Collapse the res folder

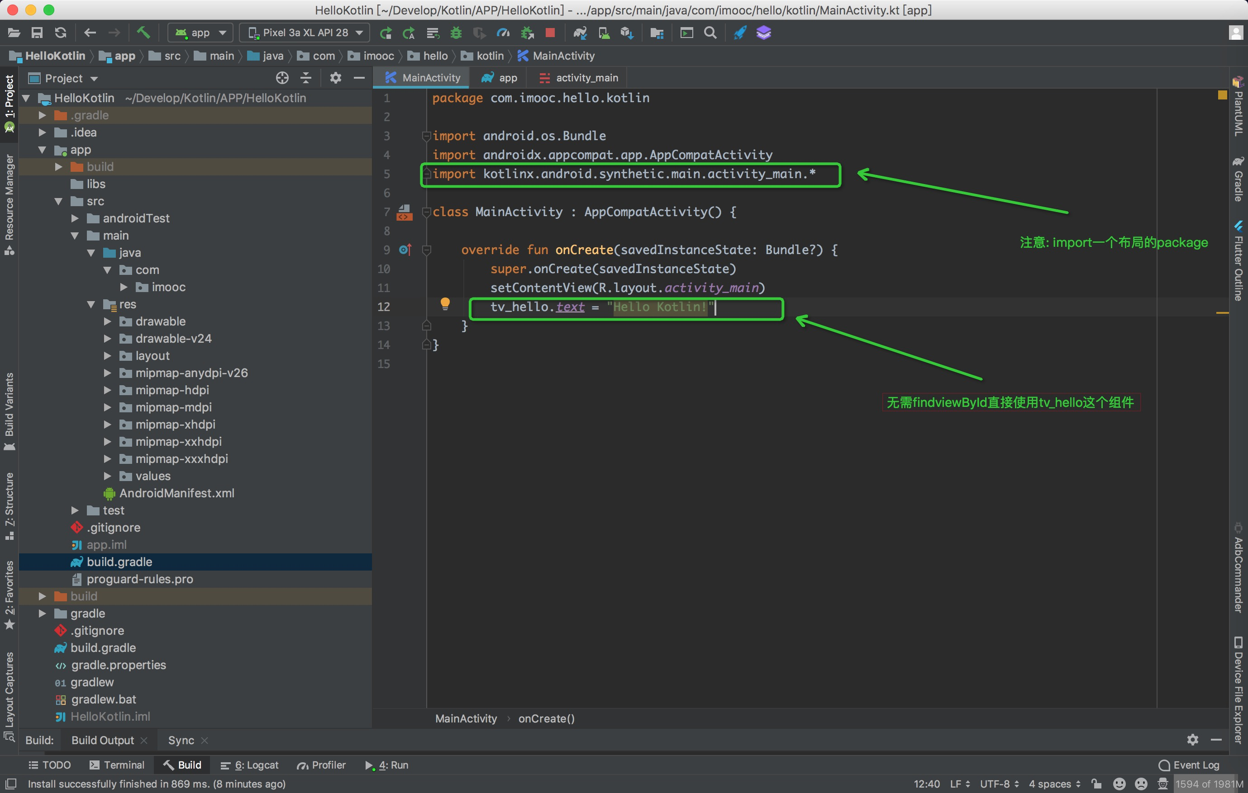(x=91, y=304)
